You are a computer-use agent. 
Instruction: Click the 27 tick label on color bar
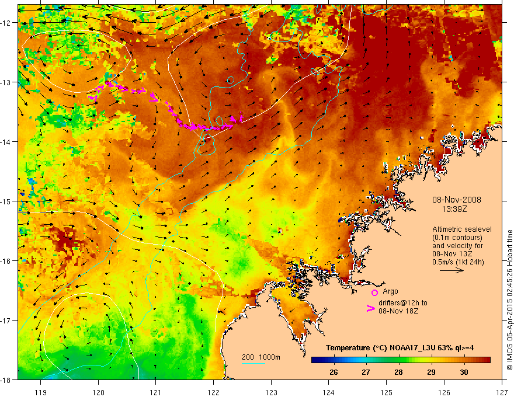pos(366,372)
